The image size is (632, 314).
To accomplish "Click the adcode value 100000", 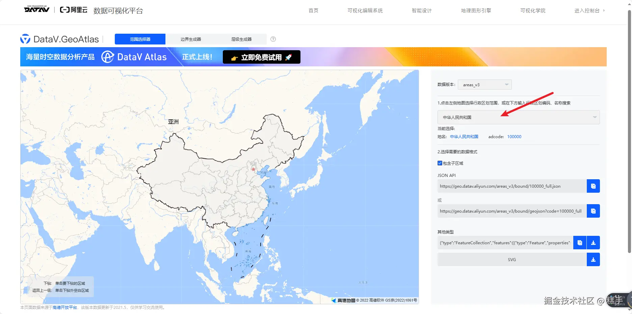I will pyautogui.click(x=514, y=137).
